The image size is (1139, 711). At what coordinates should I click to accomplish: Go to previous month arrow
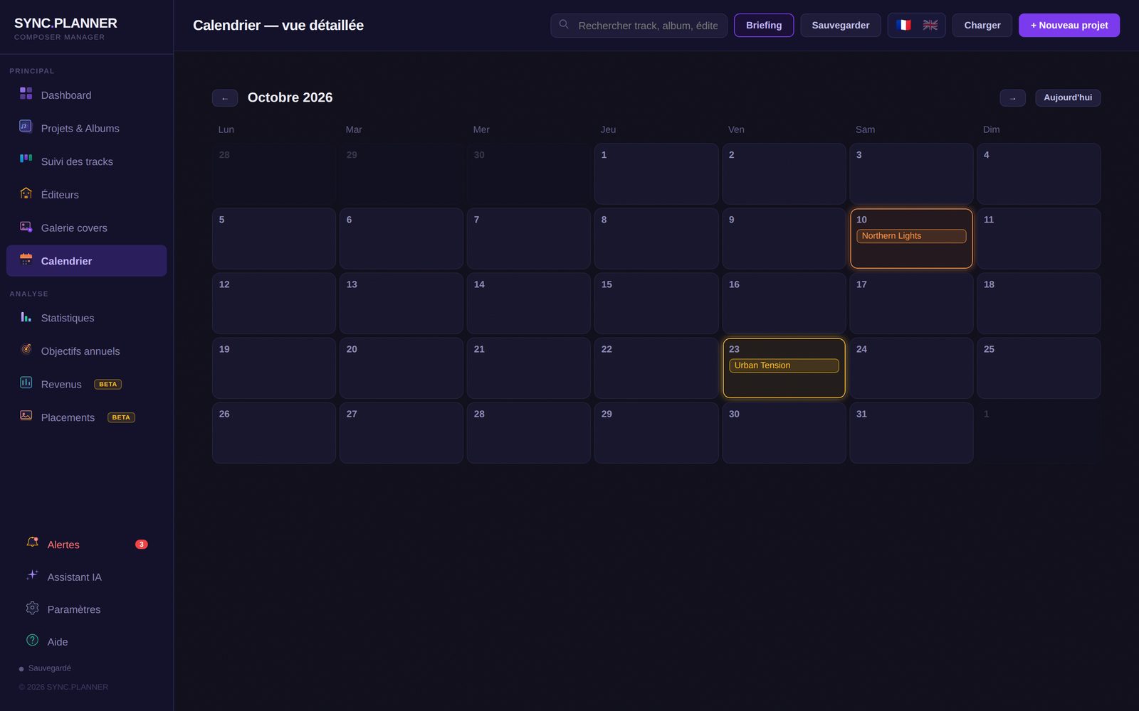pos(225,98)
